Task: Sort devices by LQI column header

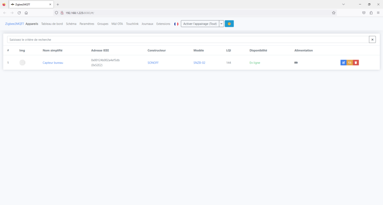Action: click(x=229, y=50)
